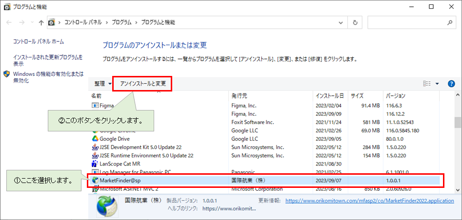The height and width of the screenshot is (220, 462).
Task: Click the 154 MB size cell
Action: pyautogui.click(x=372, y=155)
